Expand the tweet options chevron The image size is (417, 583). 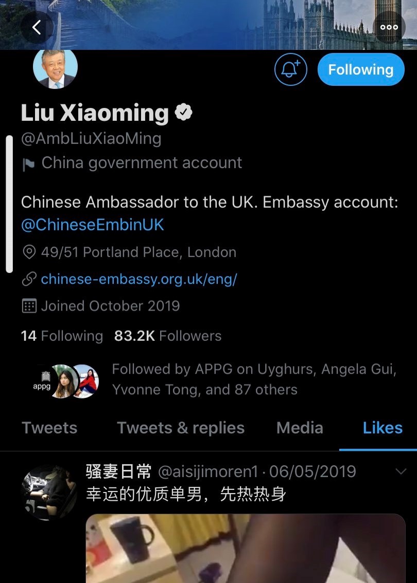(400, 471)
